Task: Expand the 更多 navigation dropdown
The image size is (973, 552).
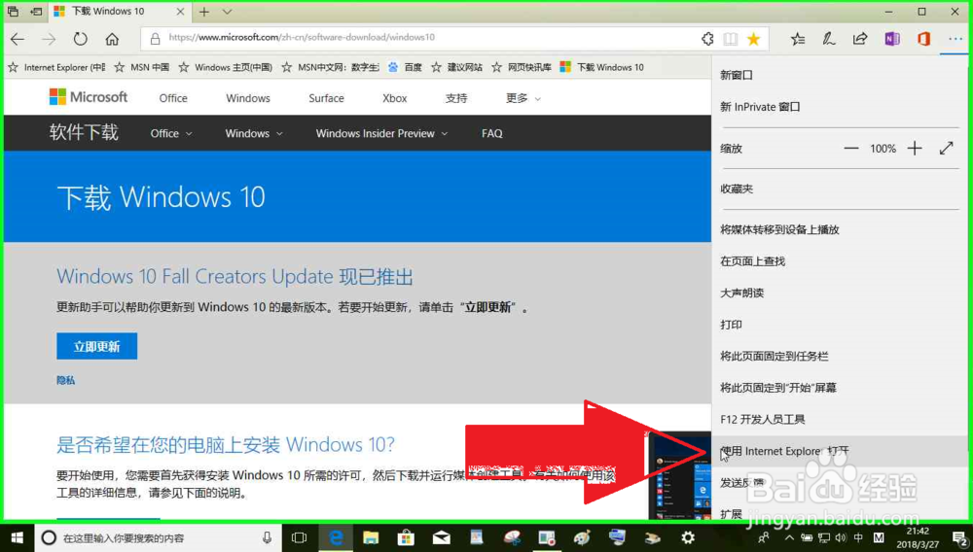Action: pyautogui.click(x=523, y=98)
